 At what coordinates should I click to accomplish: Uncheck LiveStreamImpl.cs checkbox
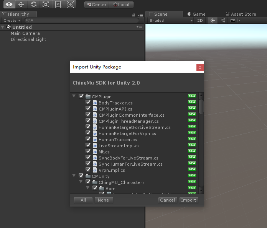88,145
